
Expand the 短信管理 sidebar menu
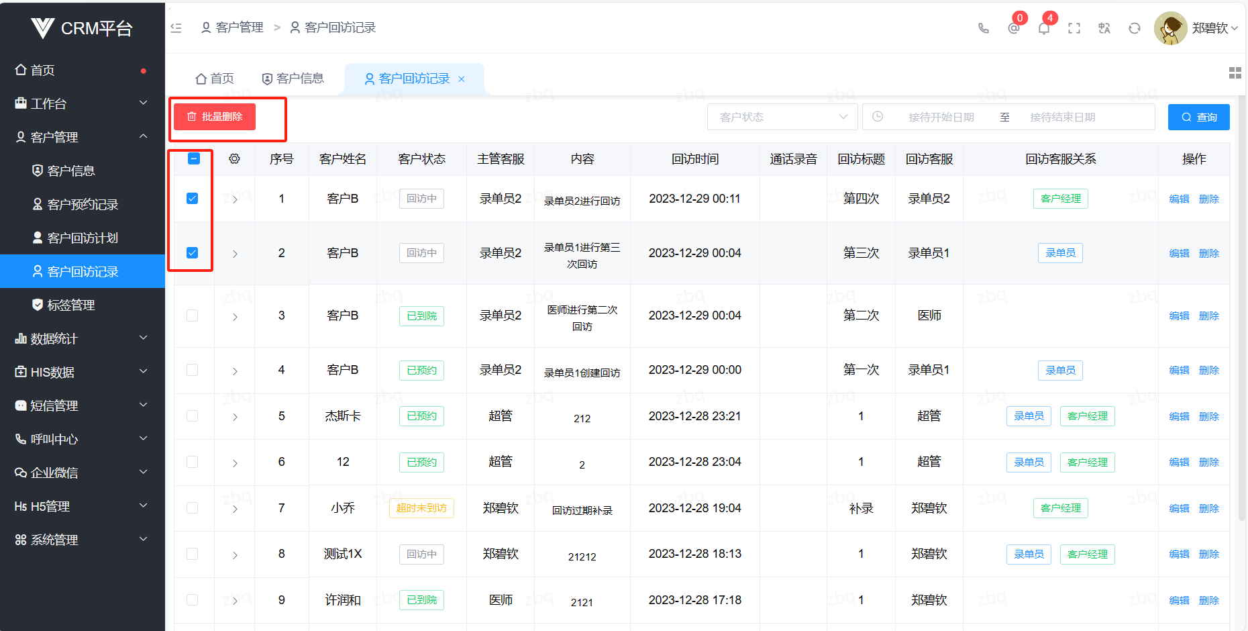(x=83, y=405)
